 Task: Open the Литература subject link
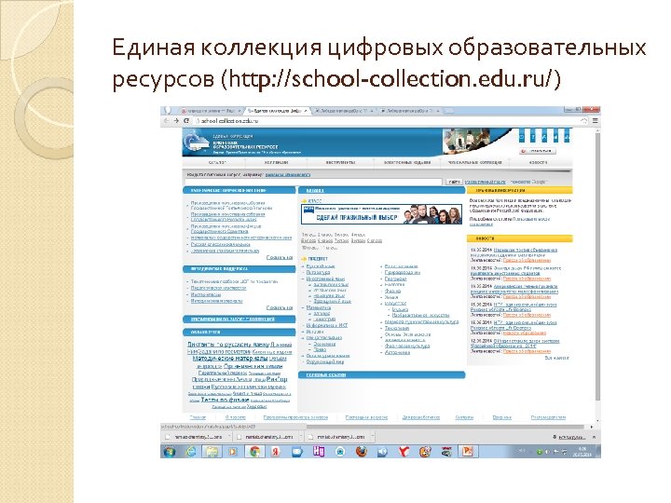tap(318, 272)
